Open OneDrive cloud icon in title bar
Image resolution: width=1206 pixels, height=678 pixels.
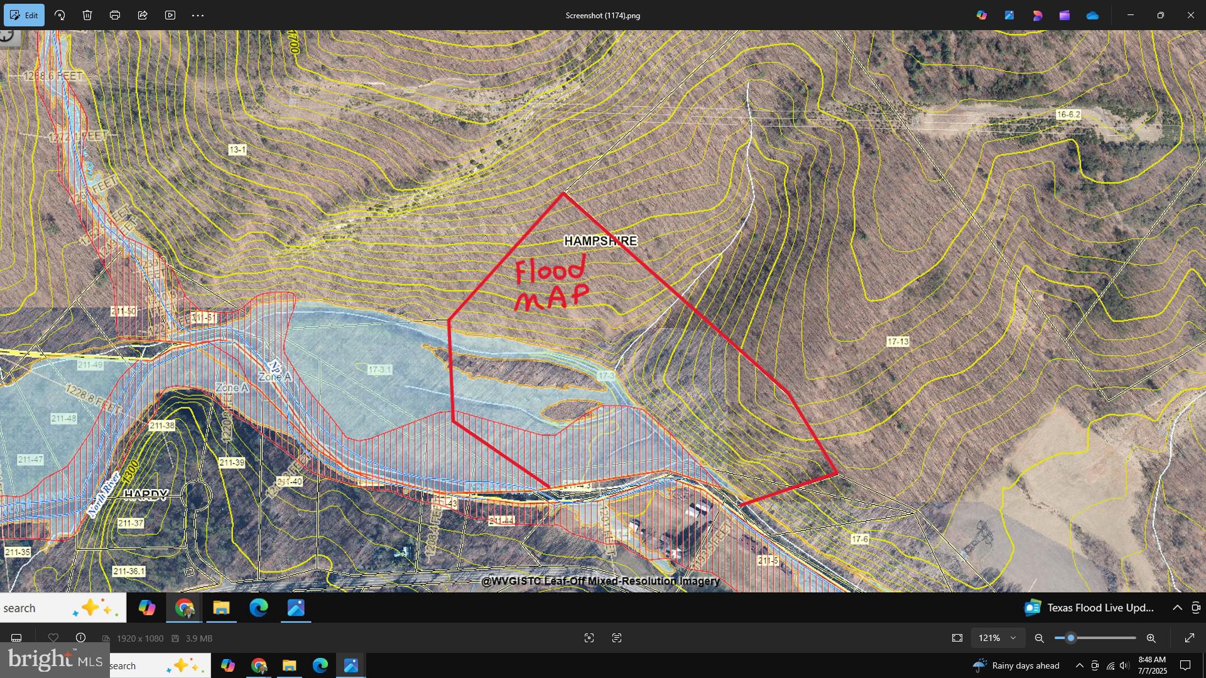click(1092, 15)
